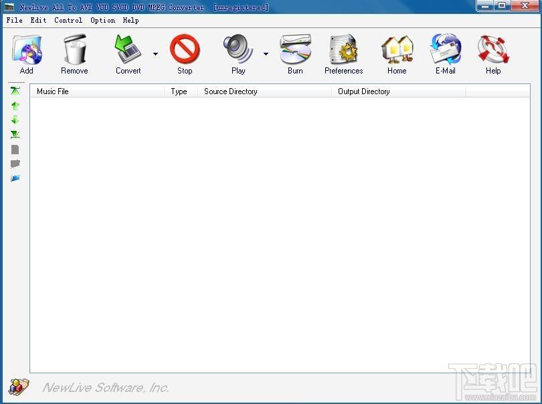The image size is (542, 404).
Task: Click the application icon in title bar
Action: (9, 7)
